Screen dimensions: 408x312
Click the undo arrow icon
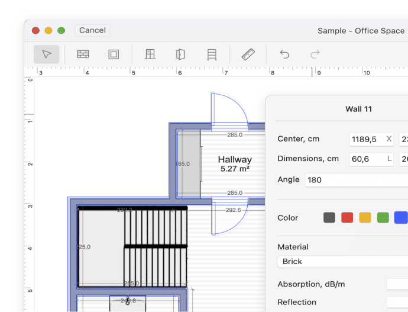(x=284, y=54)
